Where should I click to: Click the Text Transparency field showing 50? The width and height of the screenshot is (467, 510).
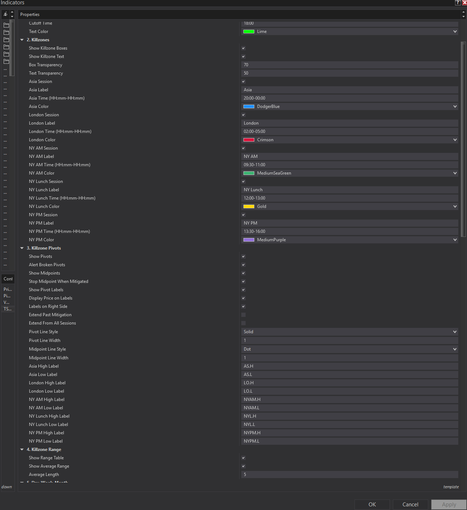point(349,73)
